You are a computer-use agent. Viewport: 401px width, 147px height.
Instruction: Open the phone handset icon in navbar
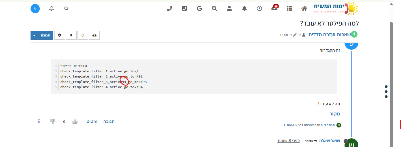[169, 8]
